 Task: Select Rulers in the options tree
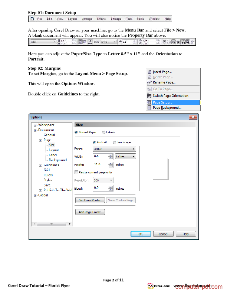click(48, 175)
